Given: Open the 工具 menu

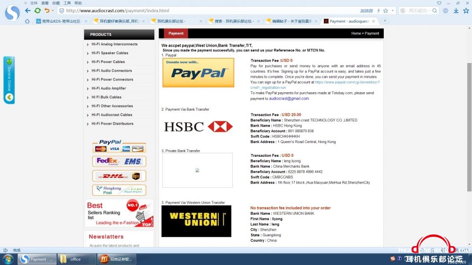Looking at the screenshot, I should [x=67, y=3].
